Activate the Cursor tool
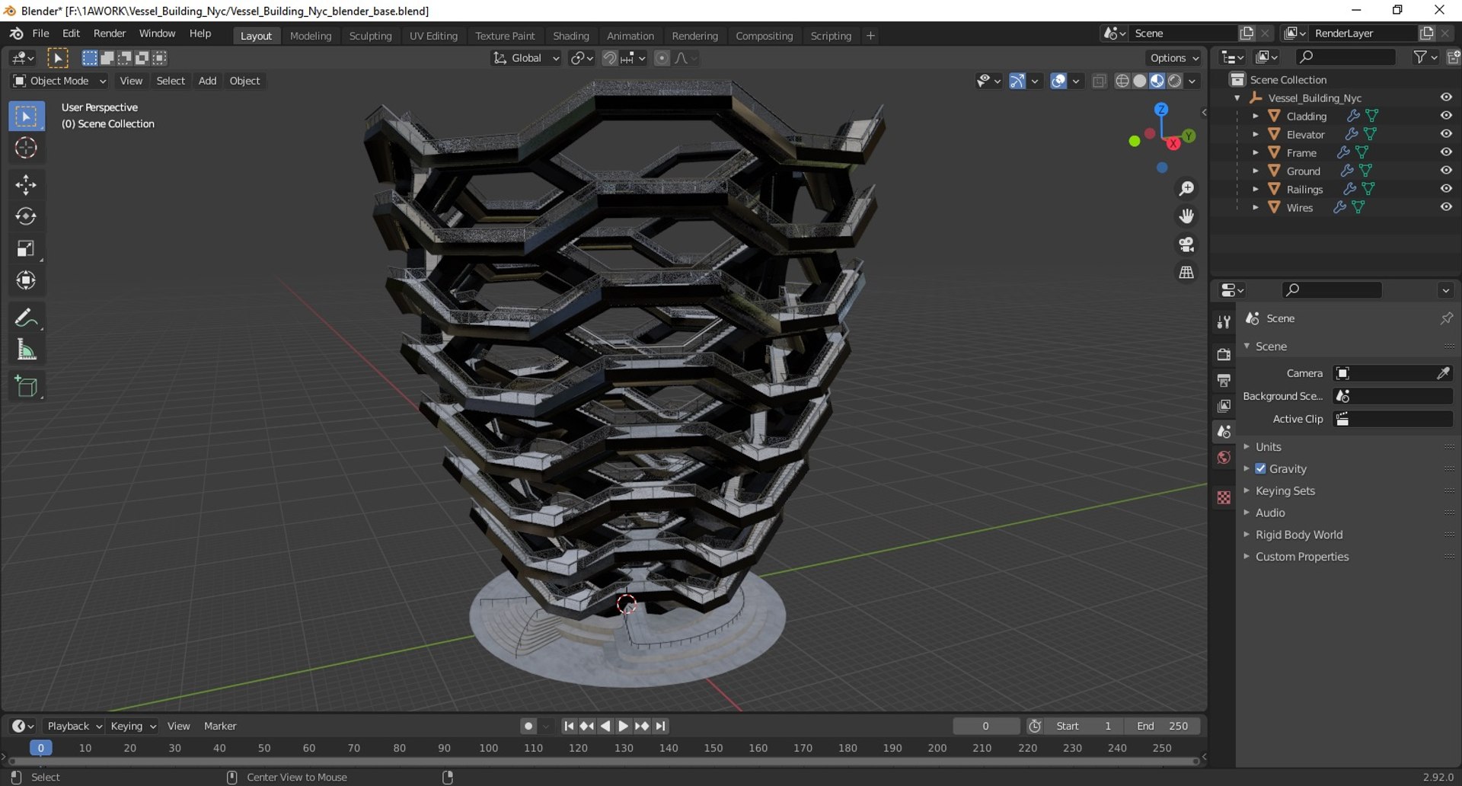This screenshot has width=1462, height=786. click(x=26, y=148)
